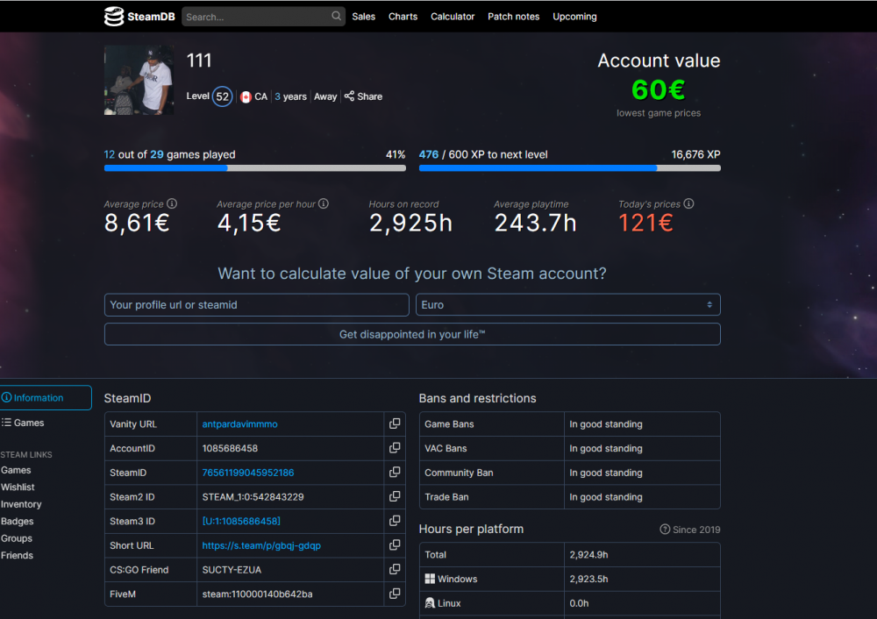Click the Average price info icon
This screenshot has height=619, width=877.
[172, 203]
